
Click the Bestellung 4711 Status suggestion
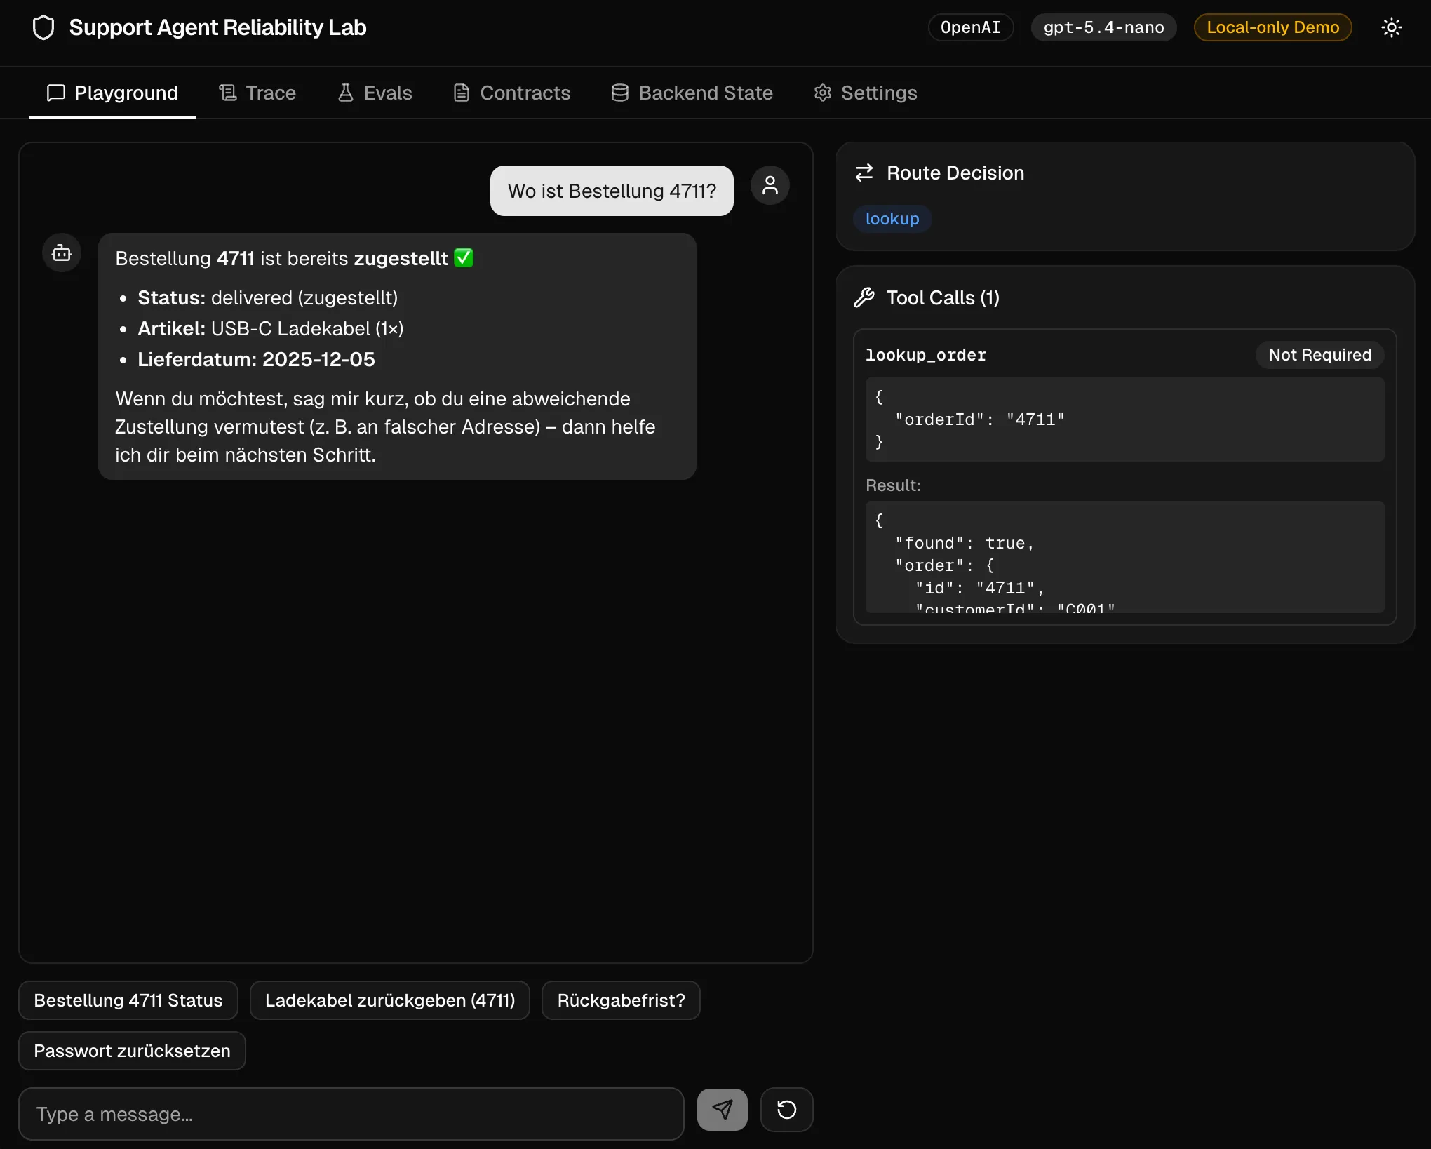[x=128, y=1000]
